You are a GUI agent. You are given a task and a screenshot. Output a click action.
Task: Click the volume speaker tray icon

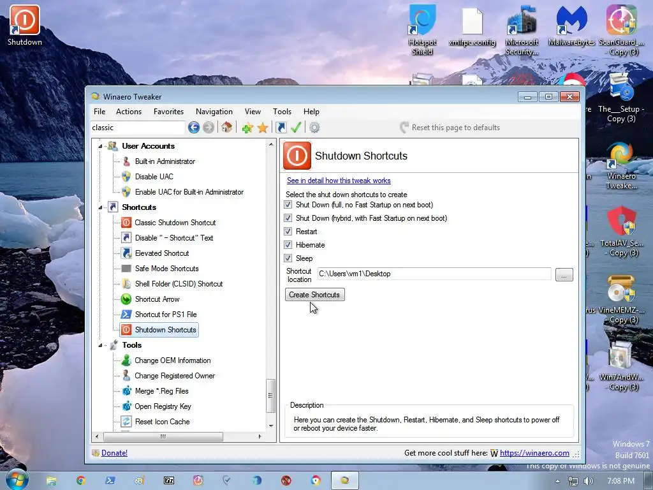[x=588, y=481]
